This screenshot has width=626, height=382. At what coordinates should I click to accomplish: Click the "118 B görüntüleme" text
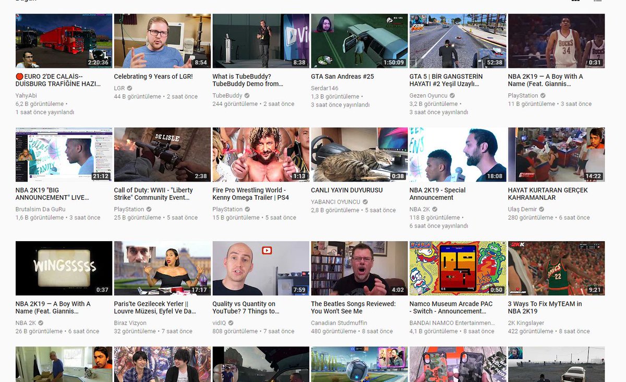(435, 218)
